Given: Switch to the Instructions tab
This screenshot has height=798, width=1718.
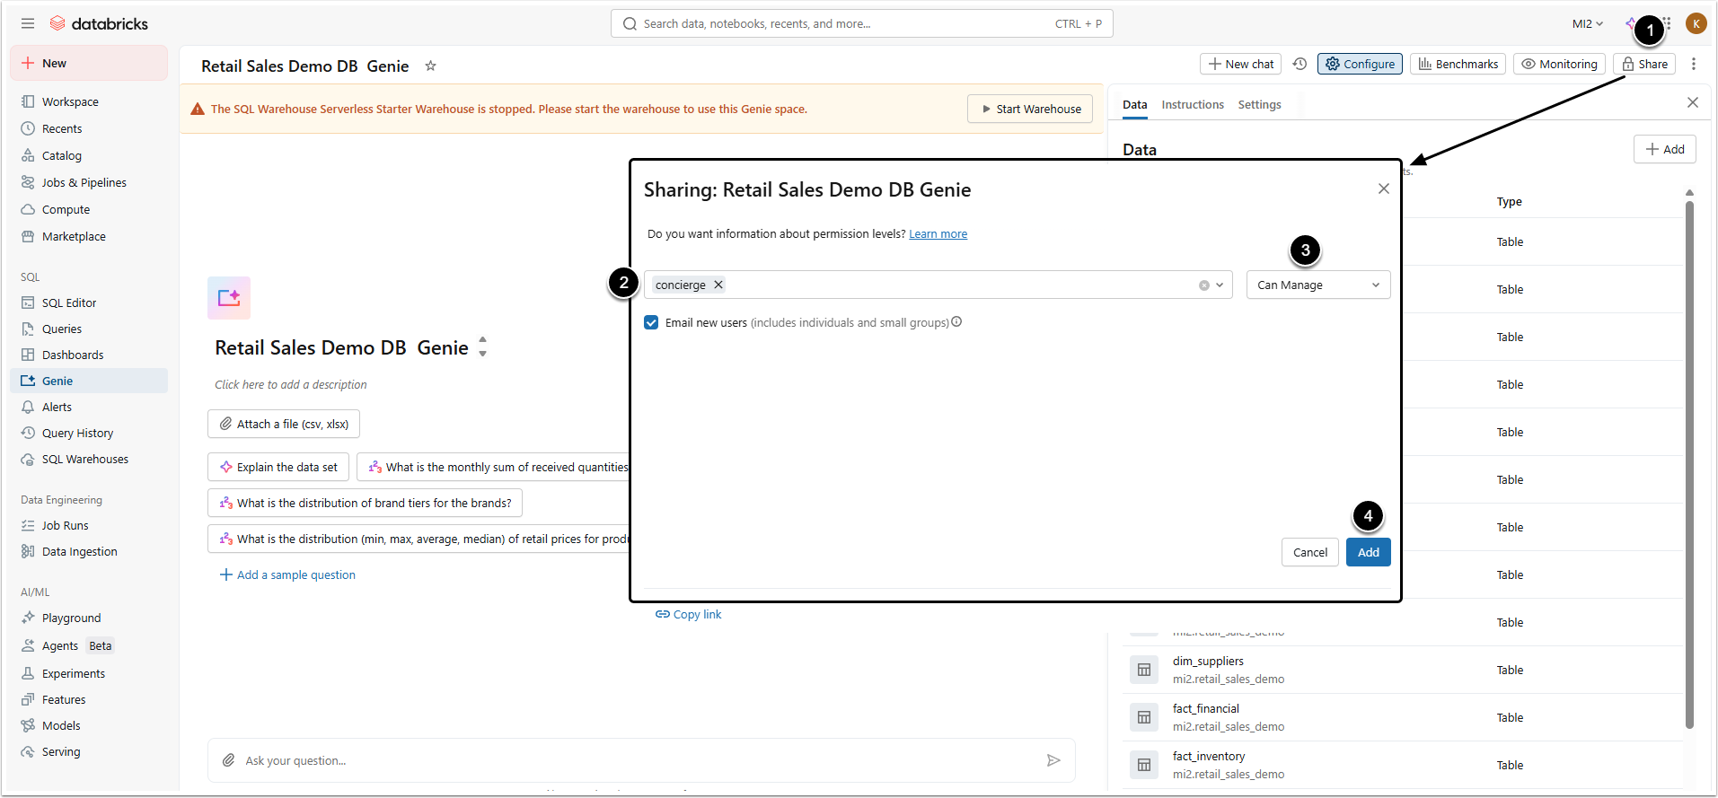Looking at the screenshot, I should pos(1192,104).
